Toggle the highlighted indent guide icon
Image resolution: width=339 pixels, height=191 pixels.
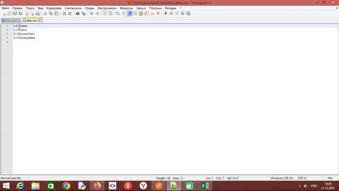(129, 14)
